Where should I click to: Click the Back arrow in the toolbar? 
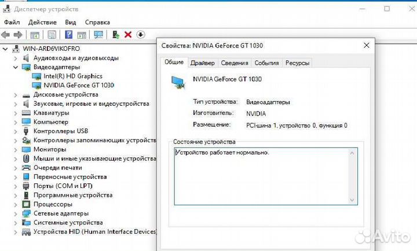tap(6, 35)
